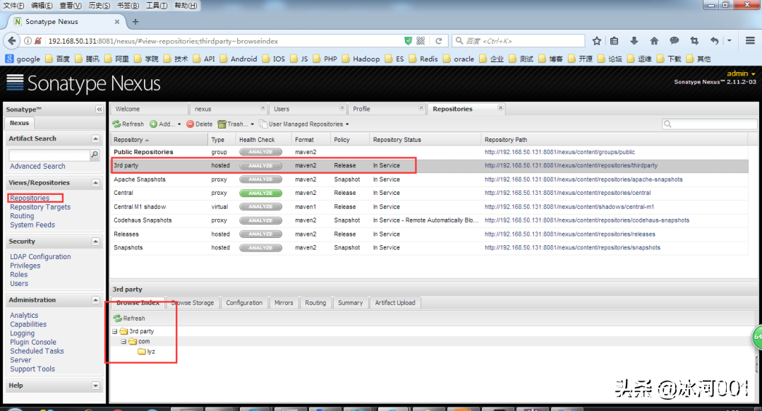Collapse the 3rd party tree node

(115, 331)
